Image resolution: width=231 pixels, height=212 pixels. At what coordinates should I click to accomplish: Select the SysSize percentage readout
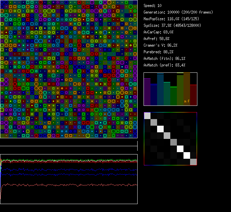[172, 25]
